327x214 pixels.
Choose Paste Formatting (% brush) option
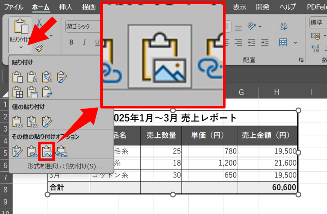click(17, 152)
